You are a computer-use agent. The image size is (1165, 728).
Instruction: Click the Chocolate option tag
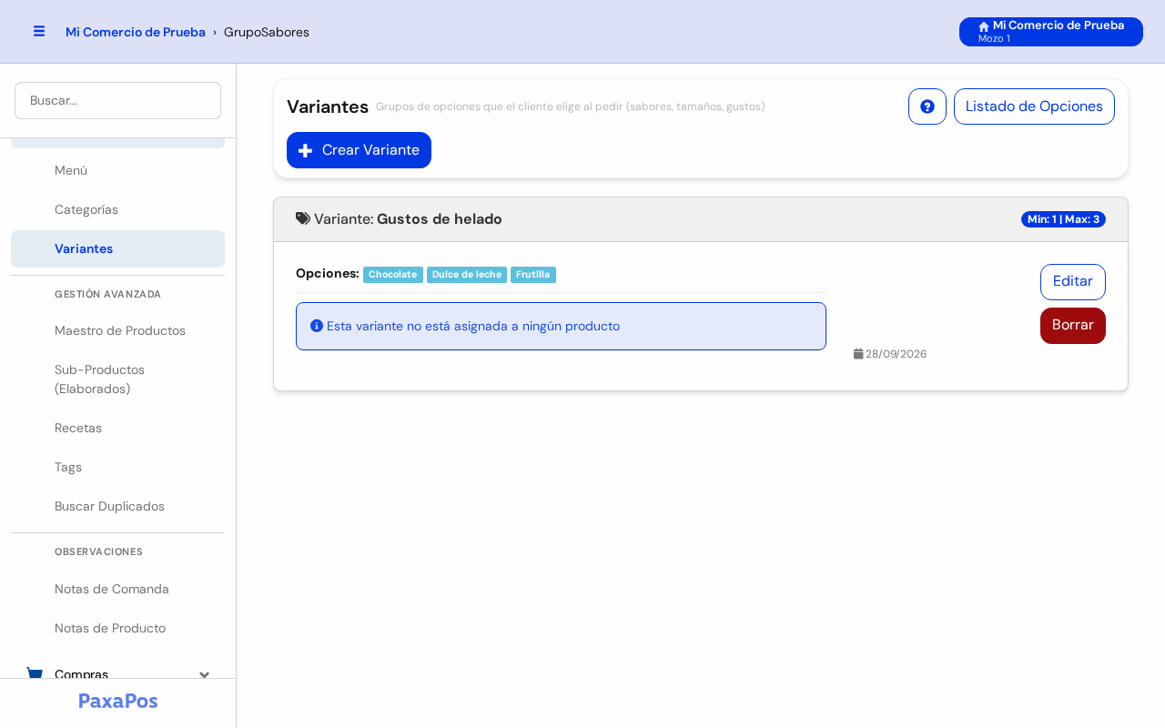393,275
